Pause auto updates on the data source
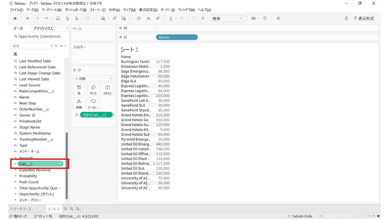 tap(76, 19)
